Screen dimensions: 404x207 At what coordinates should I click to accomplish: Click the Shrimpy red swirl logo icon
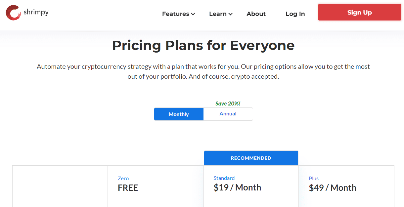14,13
